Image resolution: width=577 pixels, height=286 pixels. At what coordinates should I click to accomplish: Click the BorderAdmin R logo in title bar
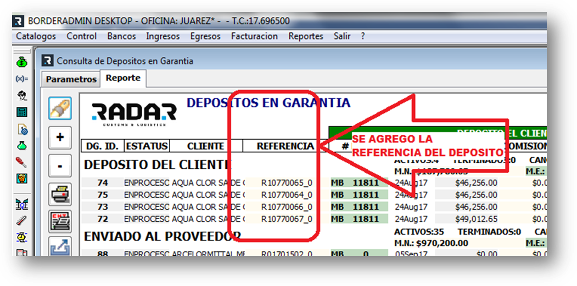point(18,21)
